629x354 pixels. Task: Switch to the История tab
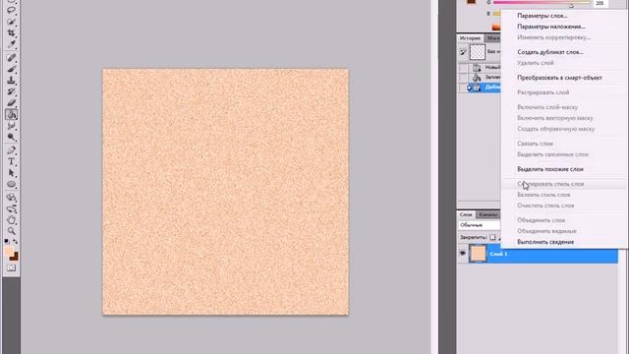click(470, 38)
